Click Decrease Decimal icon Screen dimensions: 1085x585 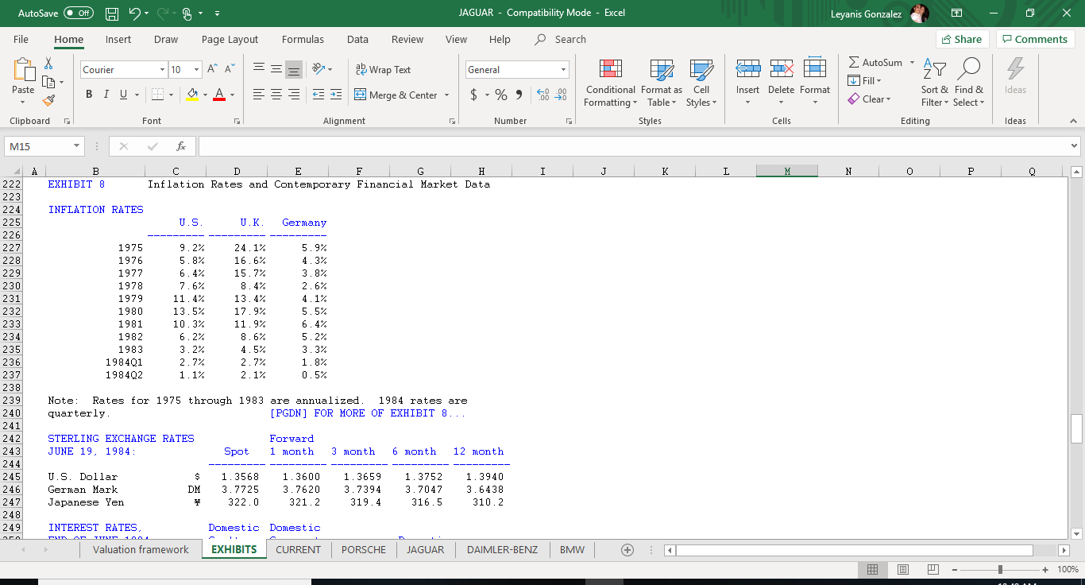[x=561, y=95]
